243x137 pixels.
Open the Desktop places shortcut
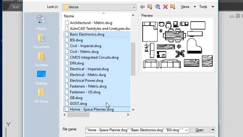(x=41, y=78)
